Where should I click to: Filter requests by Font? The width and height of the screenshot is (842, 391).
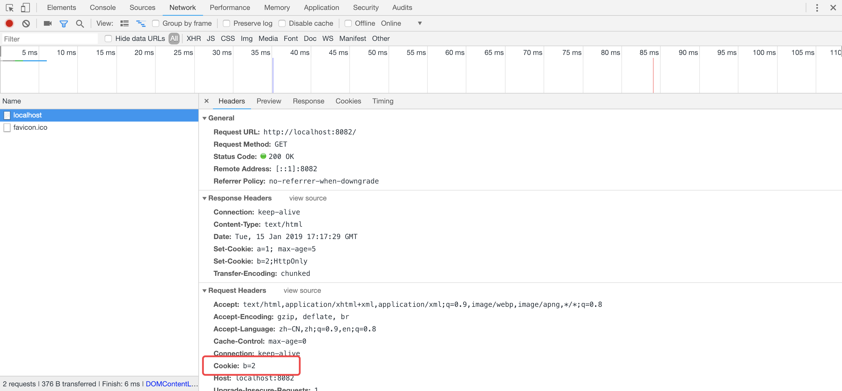[291, 39]
